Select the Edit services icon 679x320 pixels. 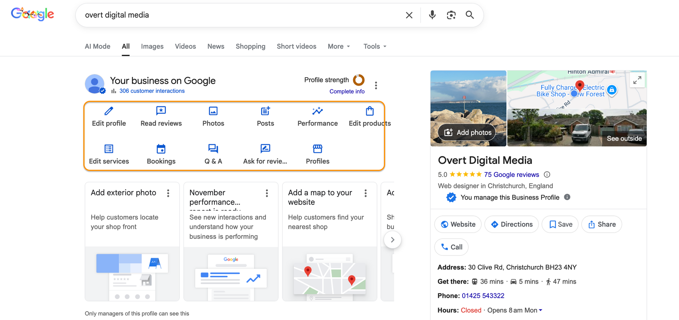(x=109, y=149)
